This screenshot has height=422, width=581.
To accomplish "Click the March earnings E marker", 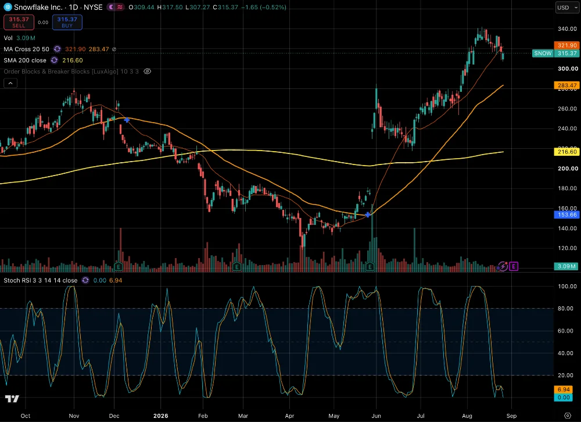I will click(237, 266).
